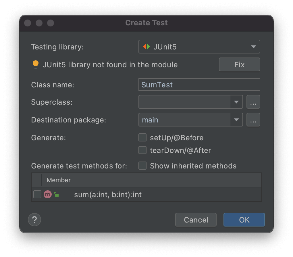
Task: Click the pink method icon beside sum
Action: [x=48, y=194]
